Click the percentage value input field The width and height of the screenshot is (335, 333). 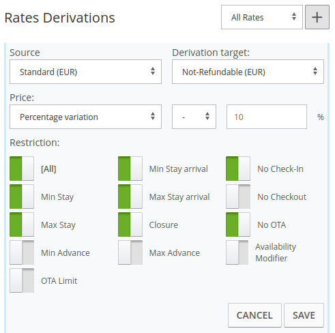click(267, 117)
